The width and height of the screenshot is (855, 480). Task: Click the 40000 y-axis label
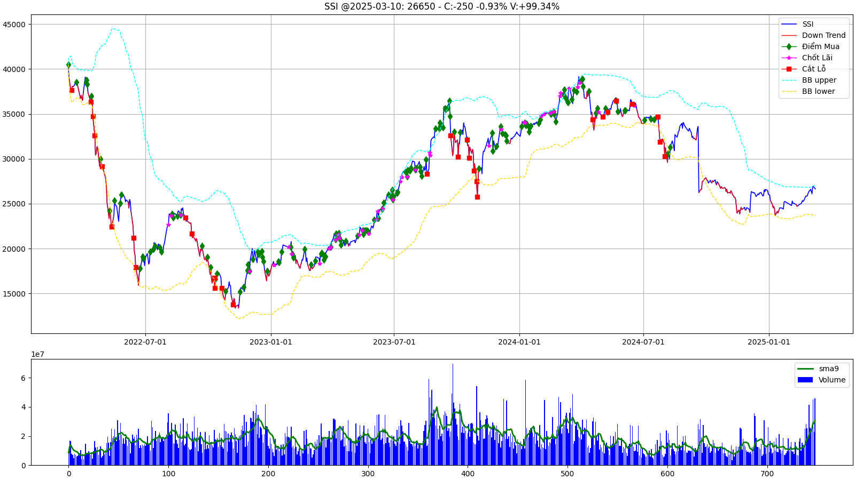(x=14, y=69)
